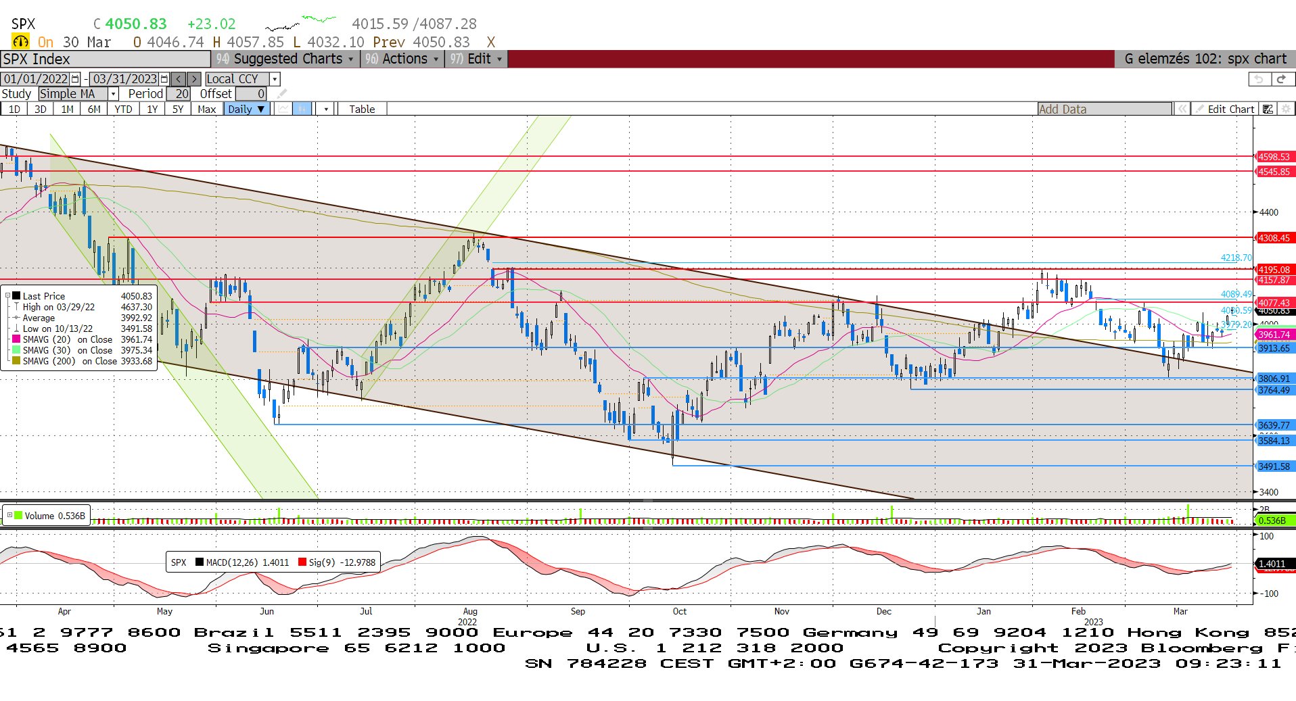Click the Period value field
Viewport: 1296px width, 701px height.
179,94
